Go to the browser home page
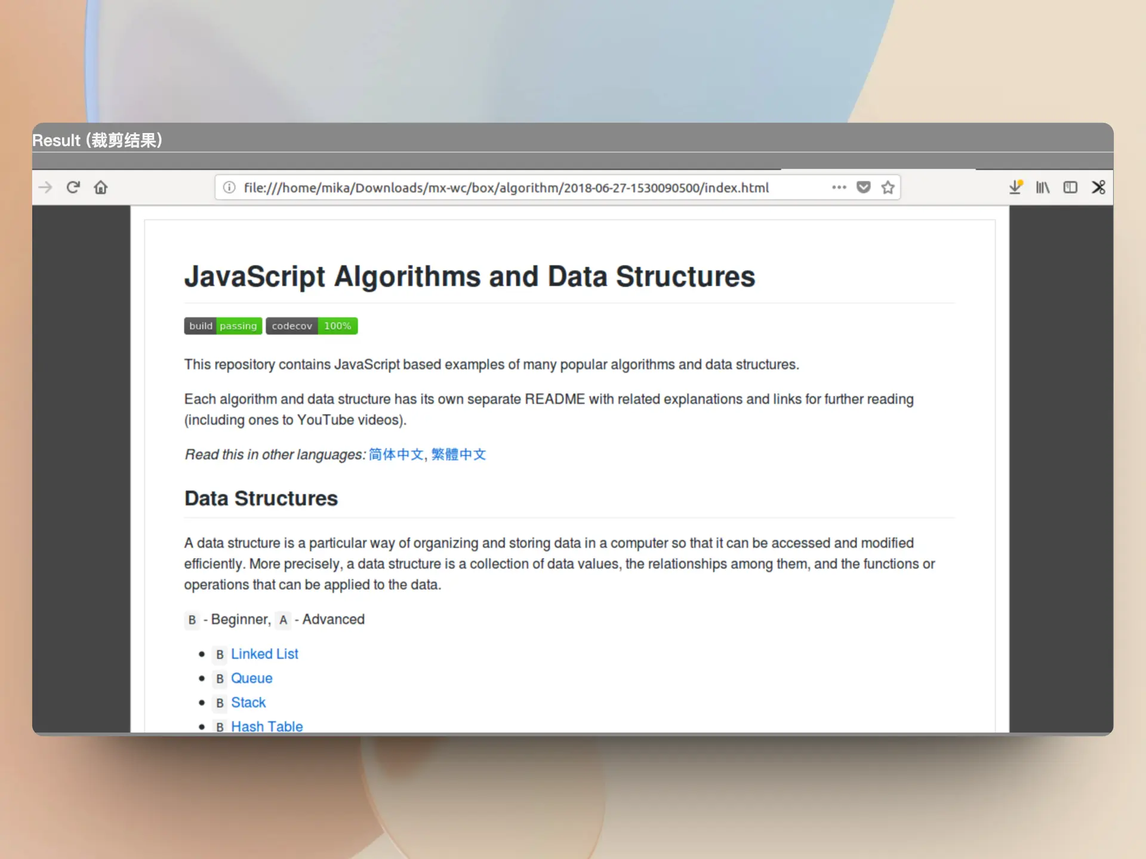The height and width of the screenshot is (859, 1146). (101, 187)
